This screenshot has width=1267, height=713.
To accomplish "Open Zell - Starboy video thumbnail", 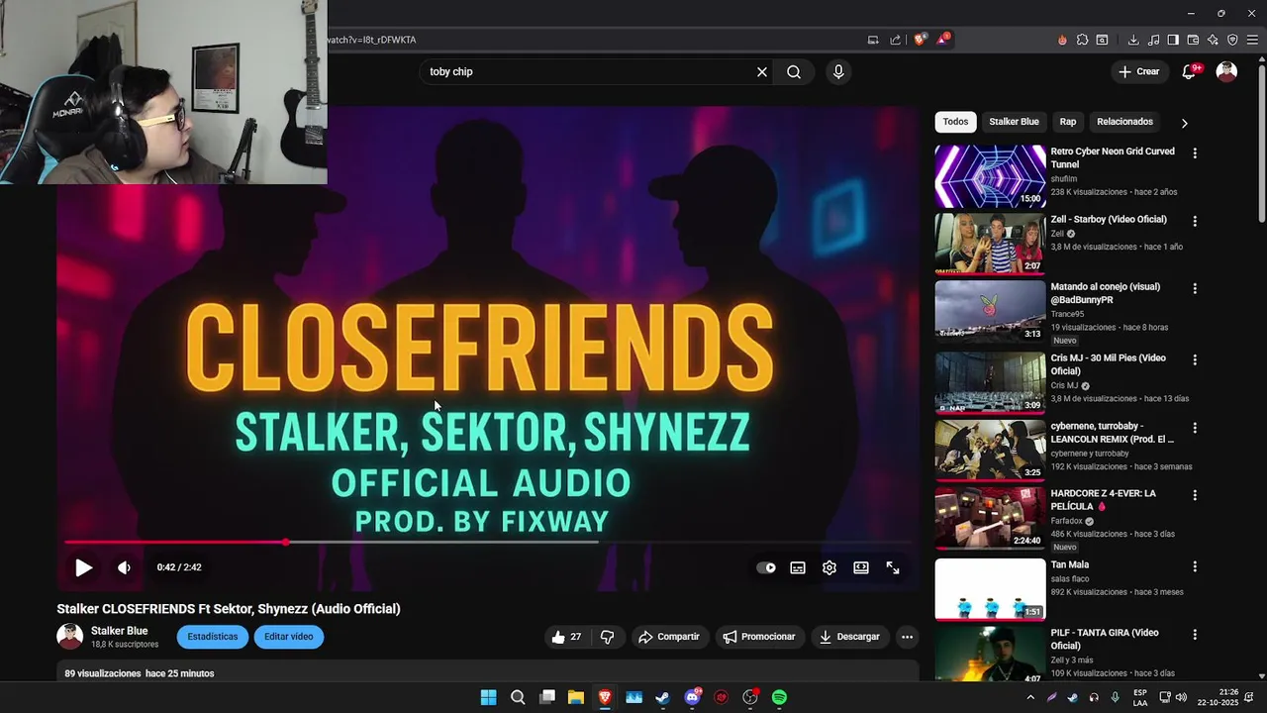I will click(990, 244).
